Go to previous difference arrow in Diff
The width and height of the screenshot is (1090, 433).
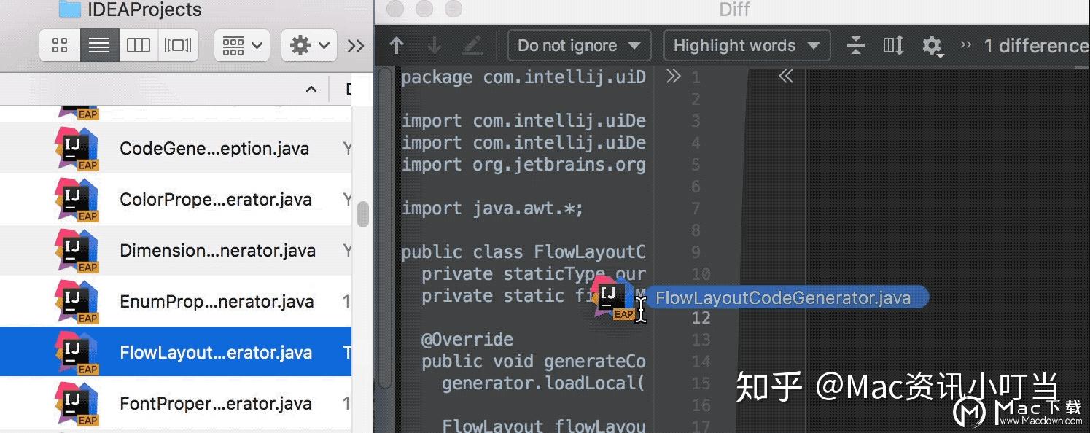[x=397, y=46]
